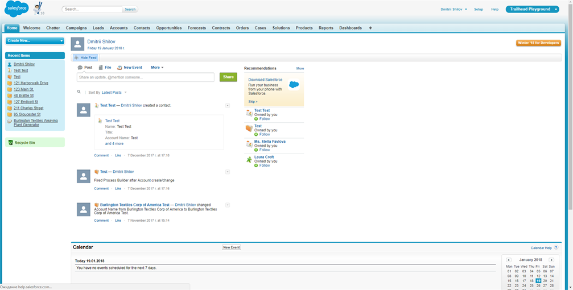Click the Share an update text box
The image size is (573, 290).
[x=146, y=77]
